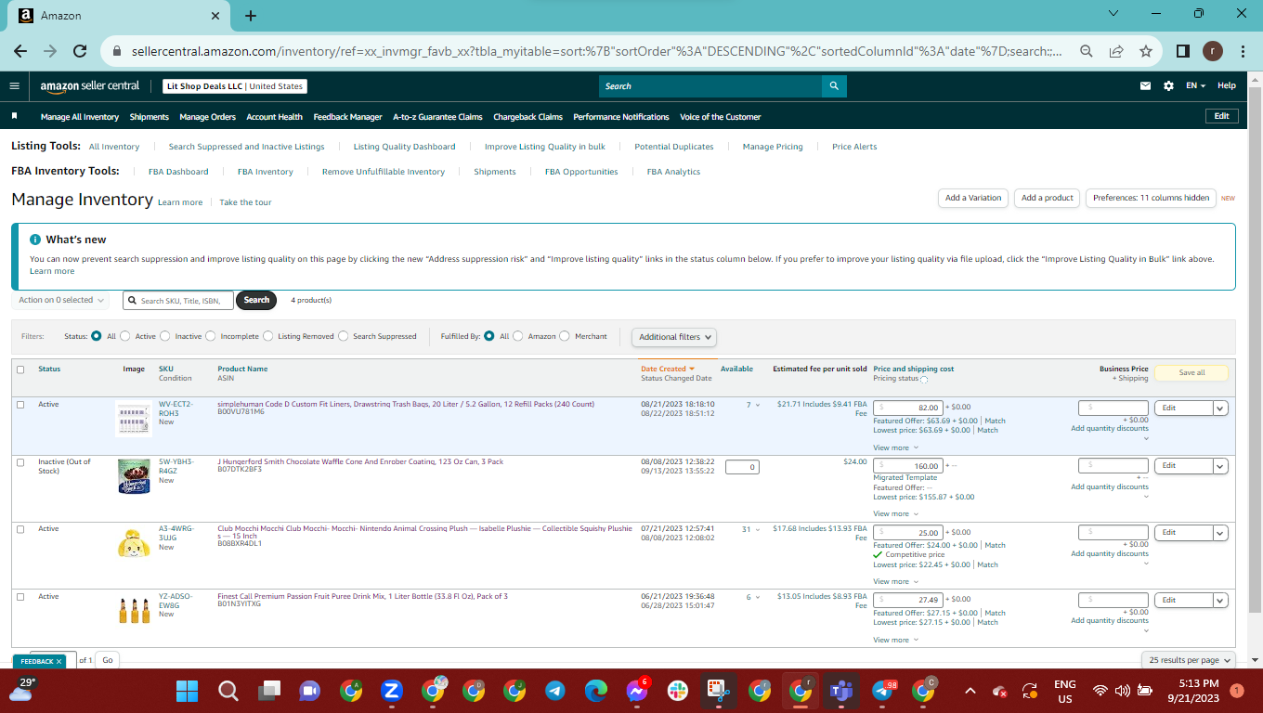Click the 'Save all' button
Screen dimensions: 1263x713
point(1191,373)
